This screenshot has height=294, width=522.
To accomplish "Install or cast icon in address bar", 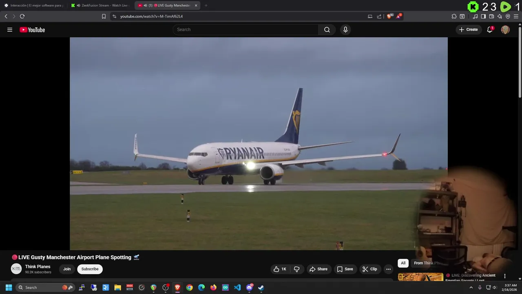I will click(x=370, y=16).
